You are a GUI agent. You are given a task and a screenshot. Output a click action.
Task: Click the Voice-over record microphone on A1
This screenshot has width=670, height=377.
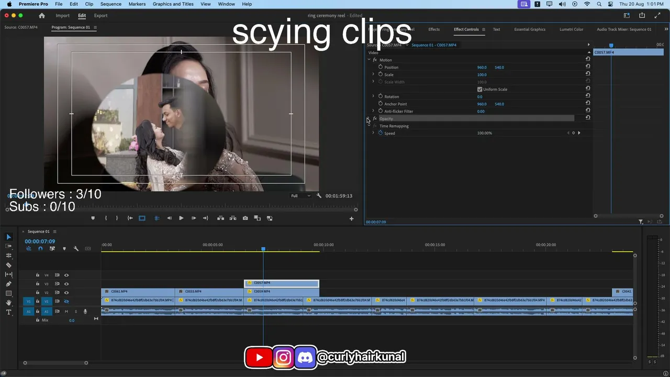click(x=85, y=312)
